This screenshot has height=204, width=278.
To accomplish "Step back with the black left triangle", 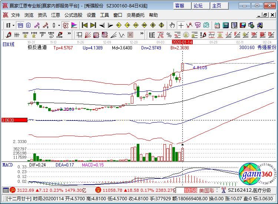I will pos(102,25).
